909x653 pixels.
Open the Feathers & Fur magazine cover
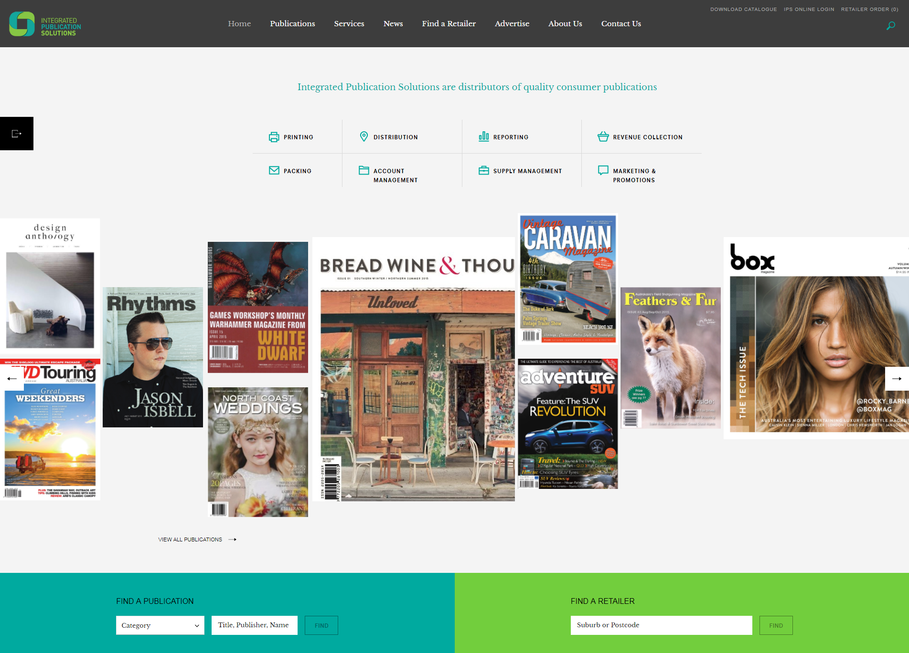click(671, 358)
